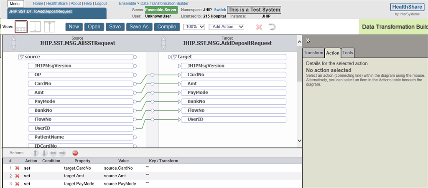Expand the target JHIPMsgVersion node
Screen dimensions: 428x188
180,66
